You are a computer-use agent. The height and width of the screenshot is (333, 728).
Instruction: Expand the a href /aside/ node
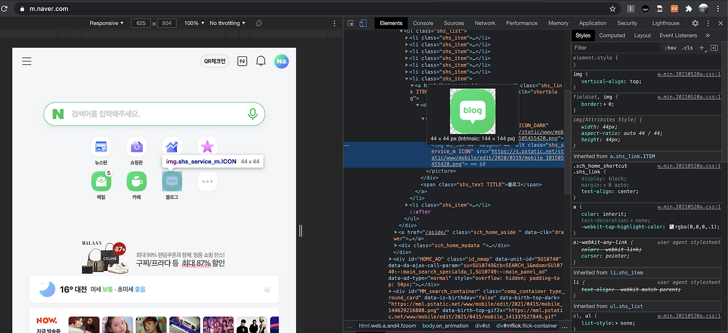pos(396,232)
